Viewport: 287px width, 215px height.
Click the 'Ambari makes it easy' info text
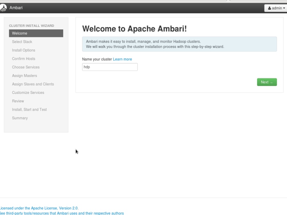point(143,41)
